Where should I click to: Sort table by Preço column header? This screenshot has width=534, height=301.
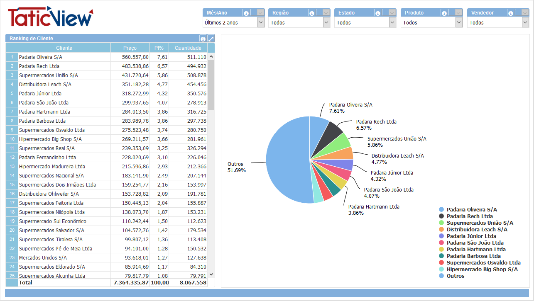click(130, 48)
